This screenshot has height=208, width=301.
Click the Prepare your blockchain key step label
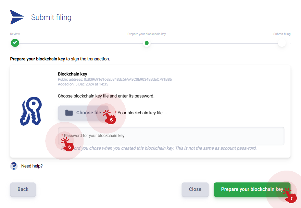[x=147, y=34]
